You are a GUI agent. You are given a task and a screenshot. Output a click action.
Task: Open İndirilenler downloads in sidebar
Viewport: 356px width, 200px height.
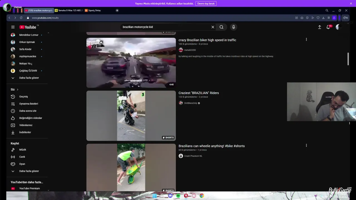pyautogui.click(x=25, y=132)
